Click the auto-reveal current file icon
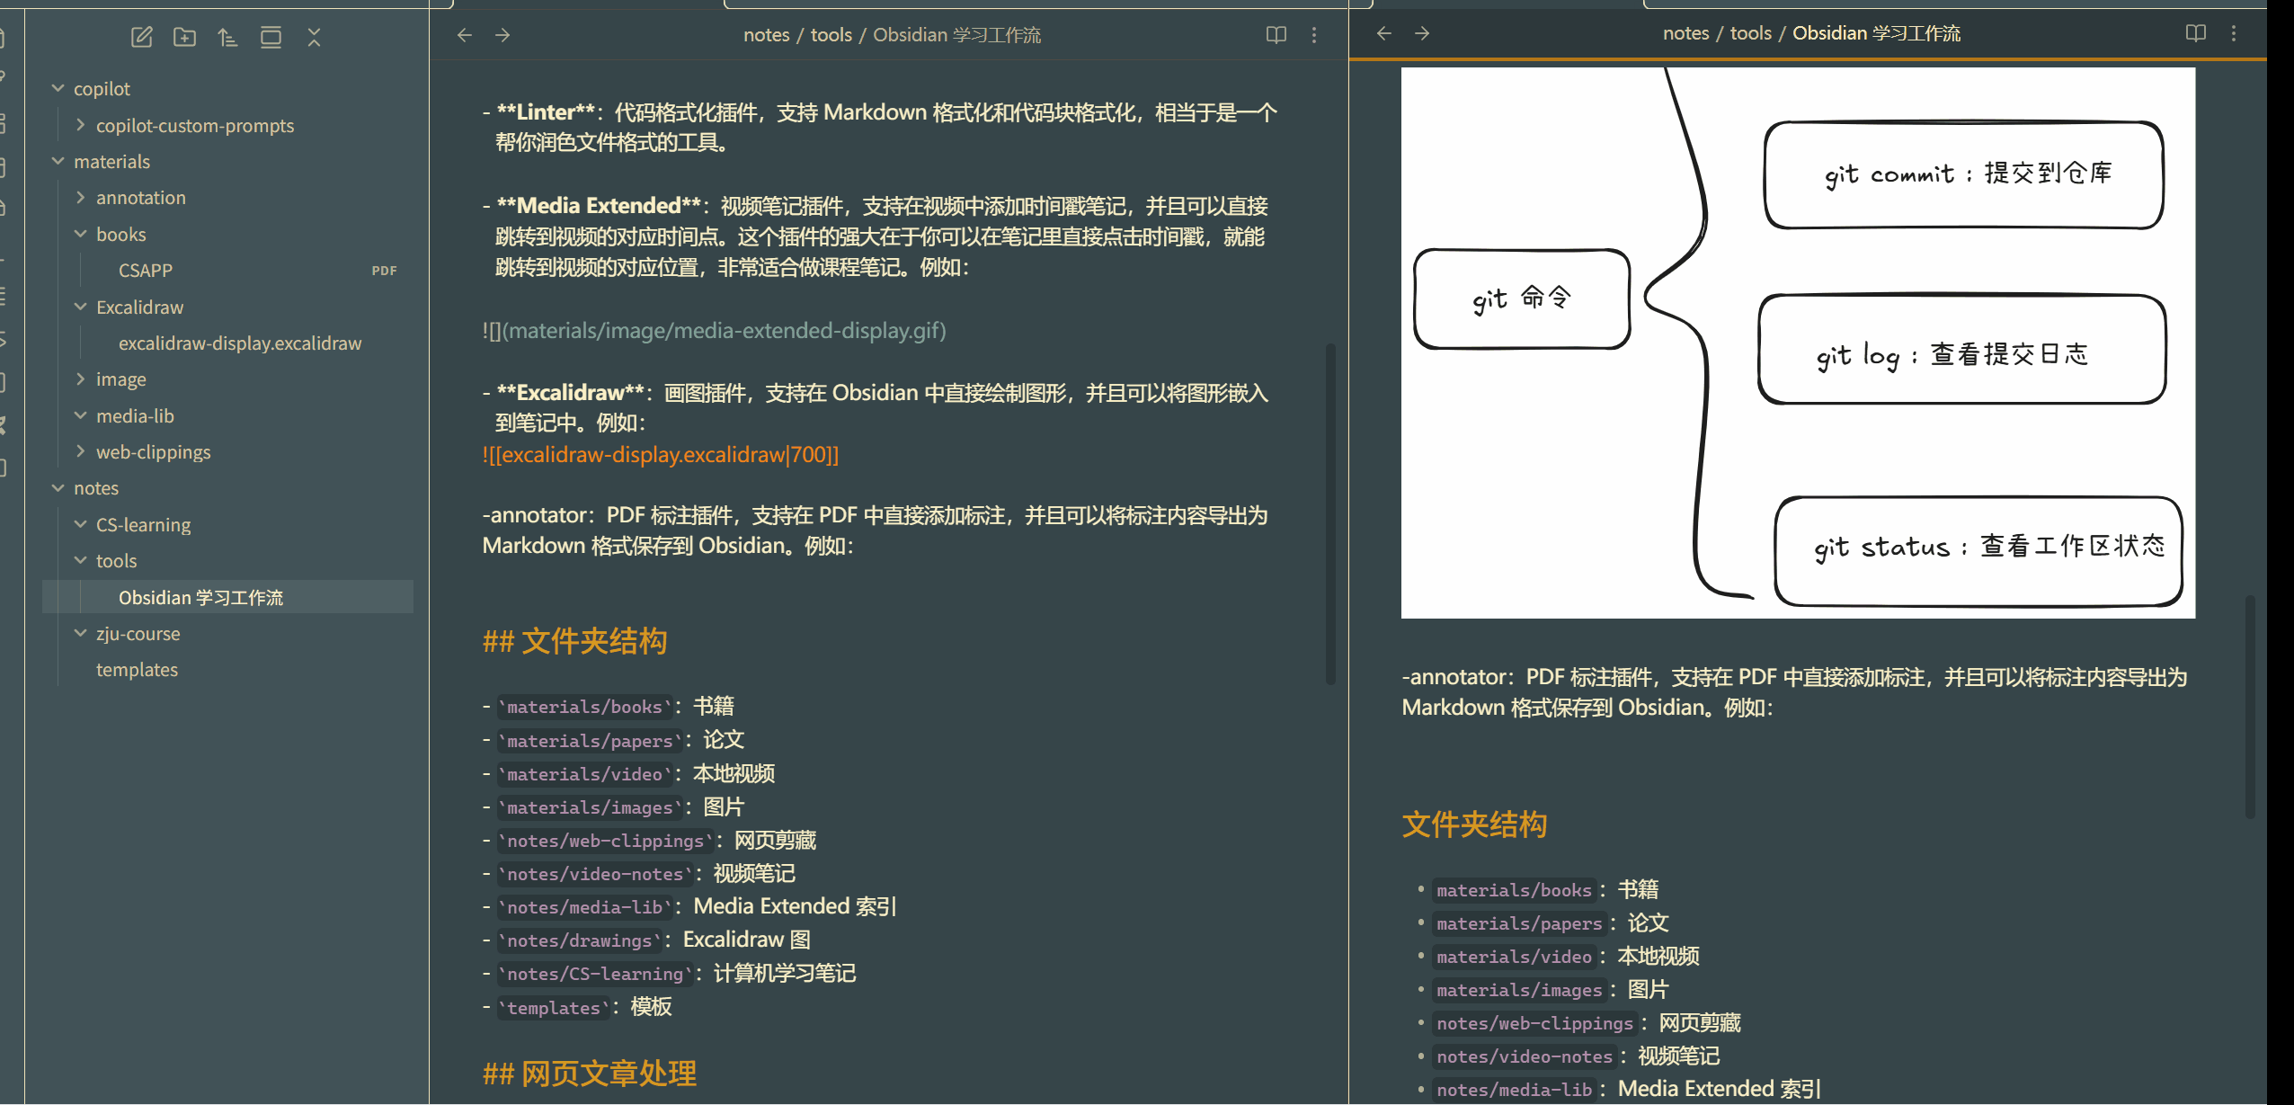This screenshot has width=2294, height=1105. tap(271, 37)
